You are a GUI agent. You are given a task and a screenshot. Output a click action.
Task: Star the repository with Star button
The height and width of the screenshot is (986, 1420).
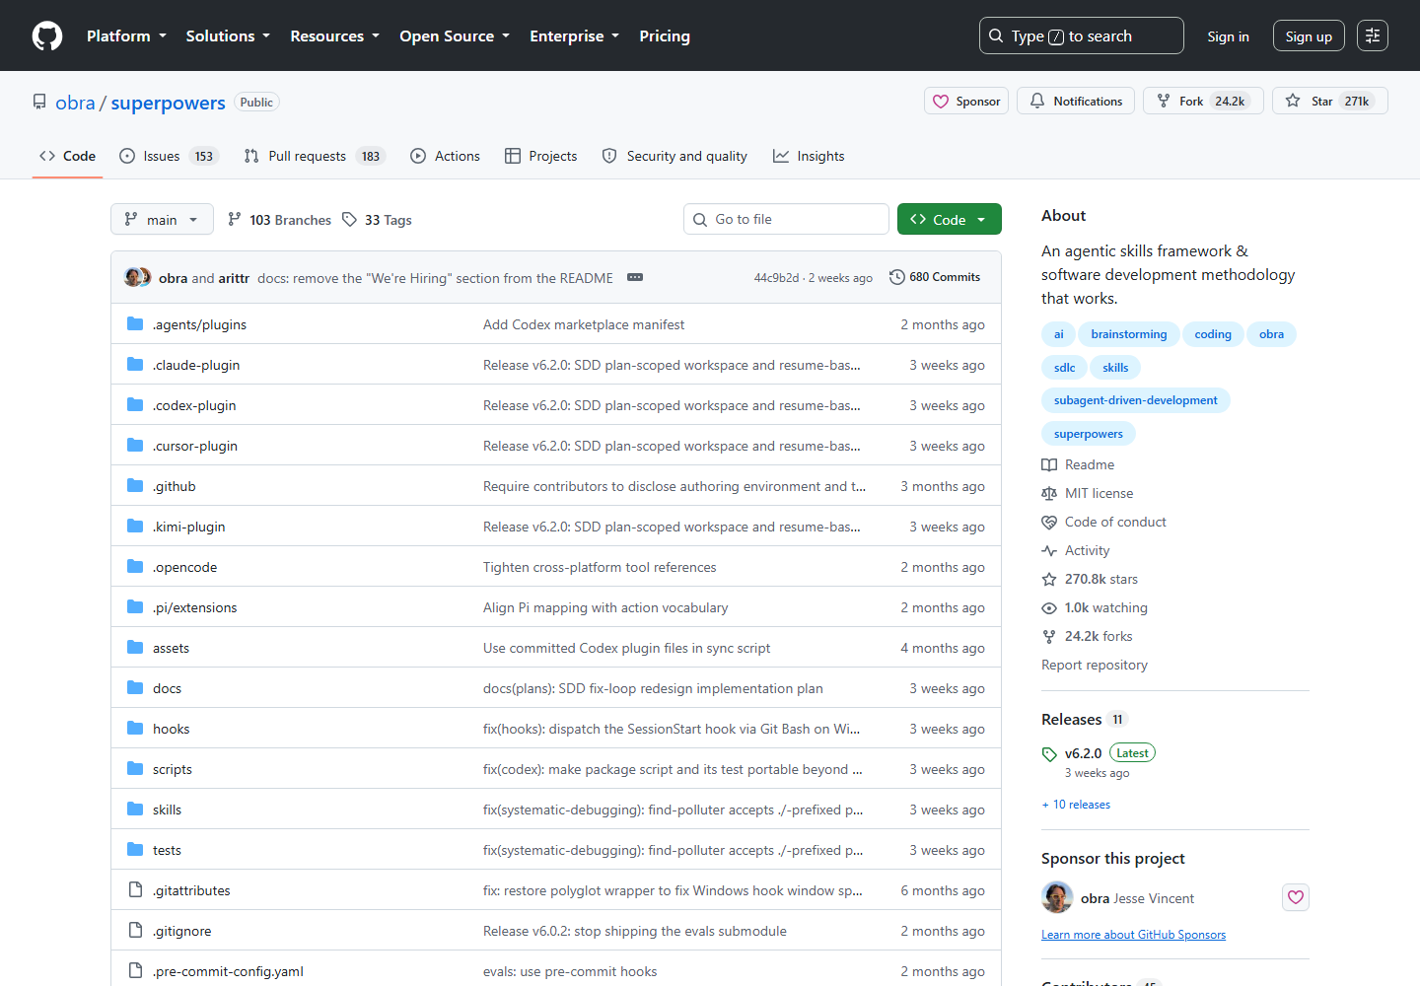click(1330, 101)
